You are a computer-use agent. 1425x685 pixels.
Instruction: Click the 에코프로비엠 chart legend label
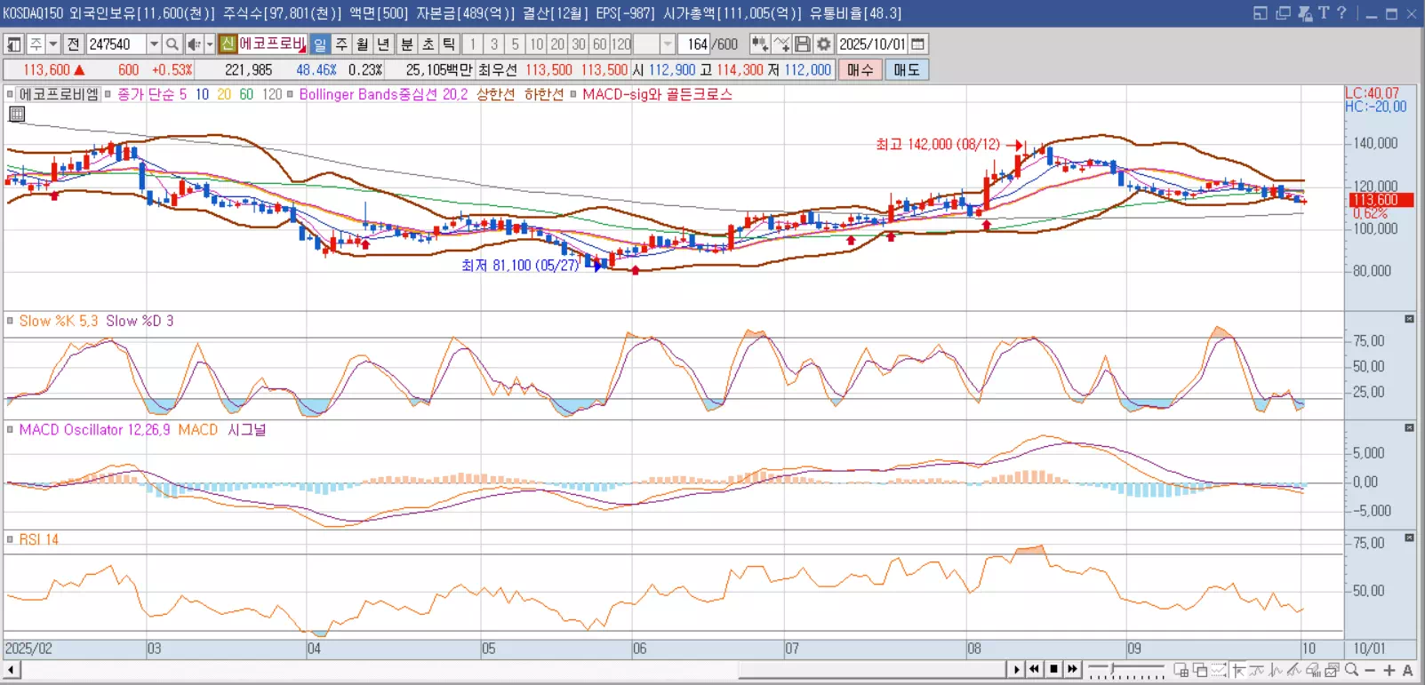(x=59, y=94)
